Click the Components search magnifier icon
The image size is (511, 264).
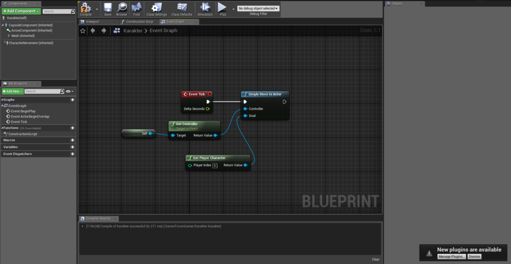tap(73, 11)
